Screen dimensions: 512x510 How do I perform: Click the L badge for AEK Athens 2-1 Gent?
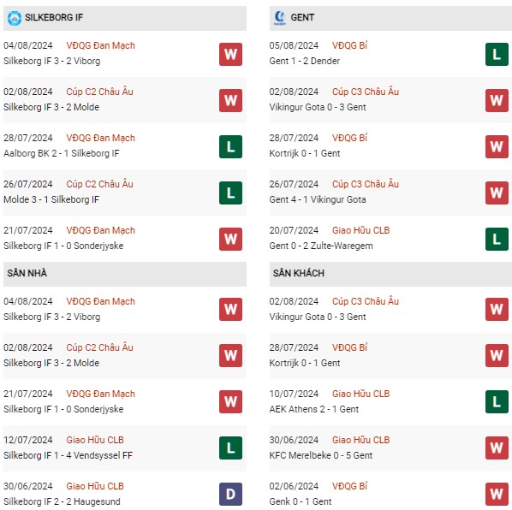coord(497,401)
